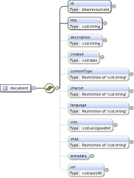Expand the created element
The width and height of the screenshot is (134, 178).
[x=102, y=57]
